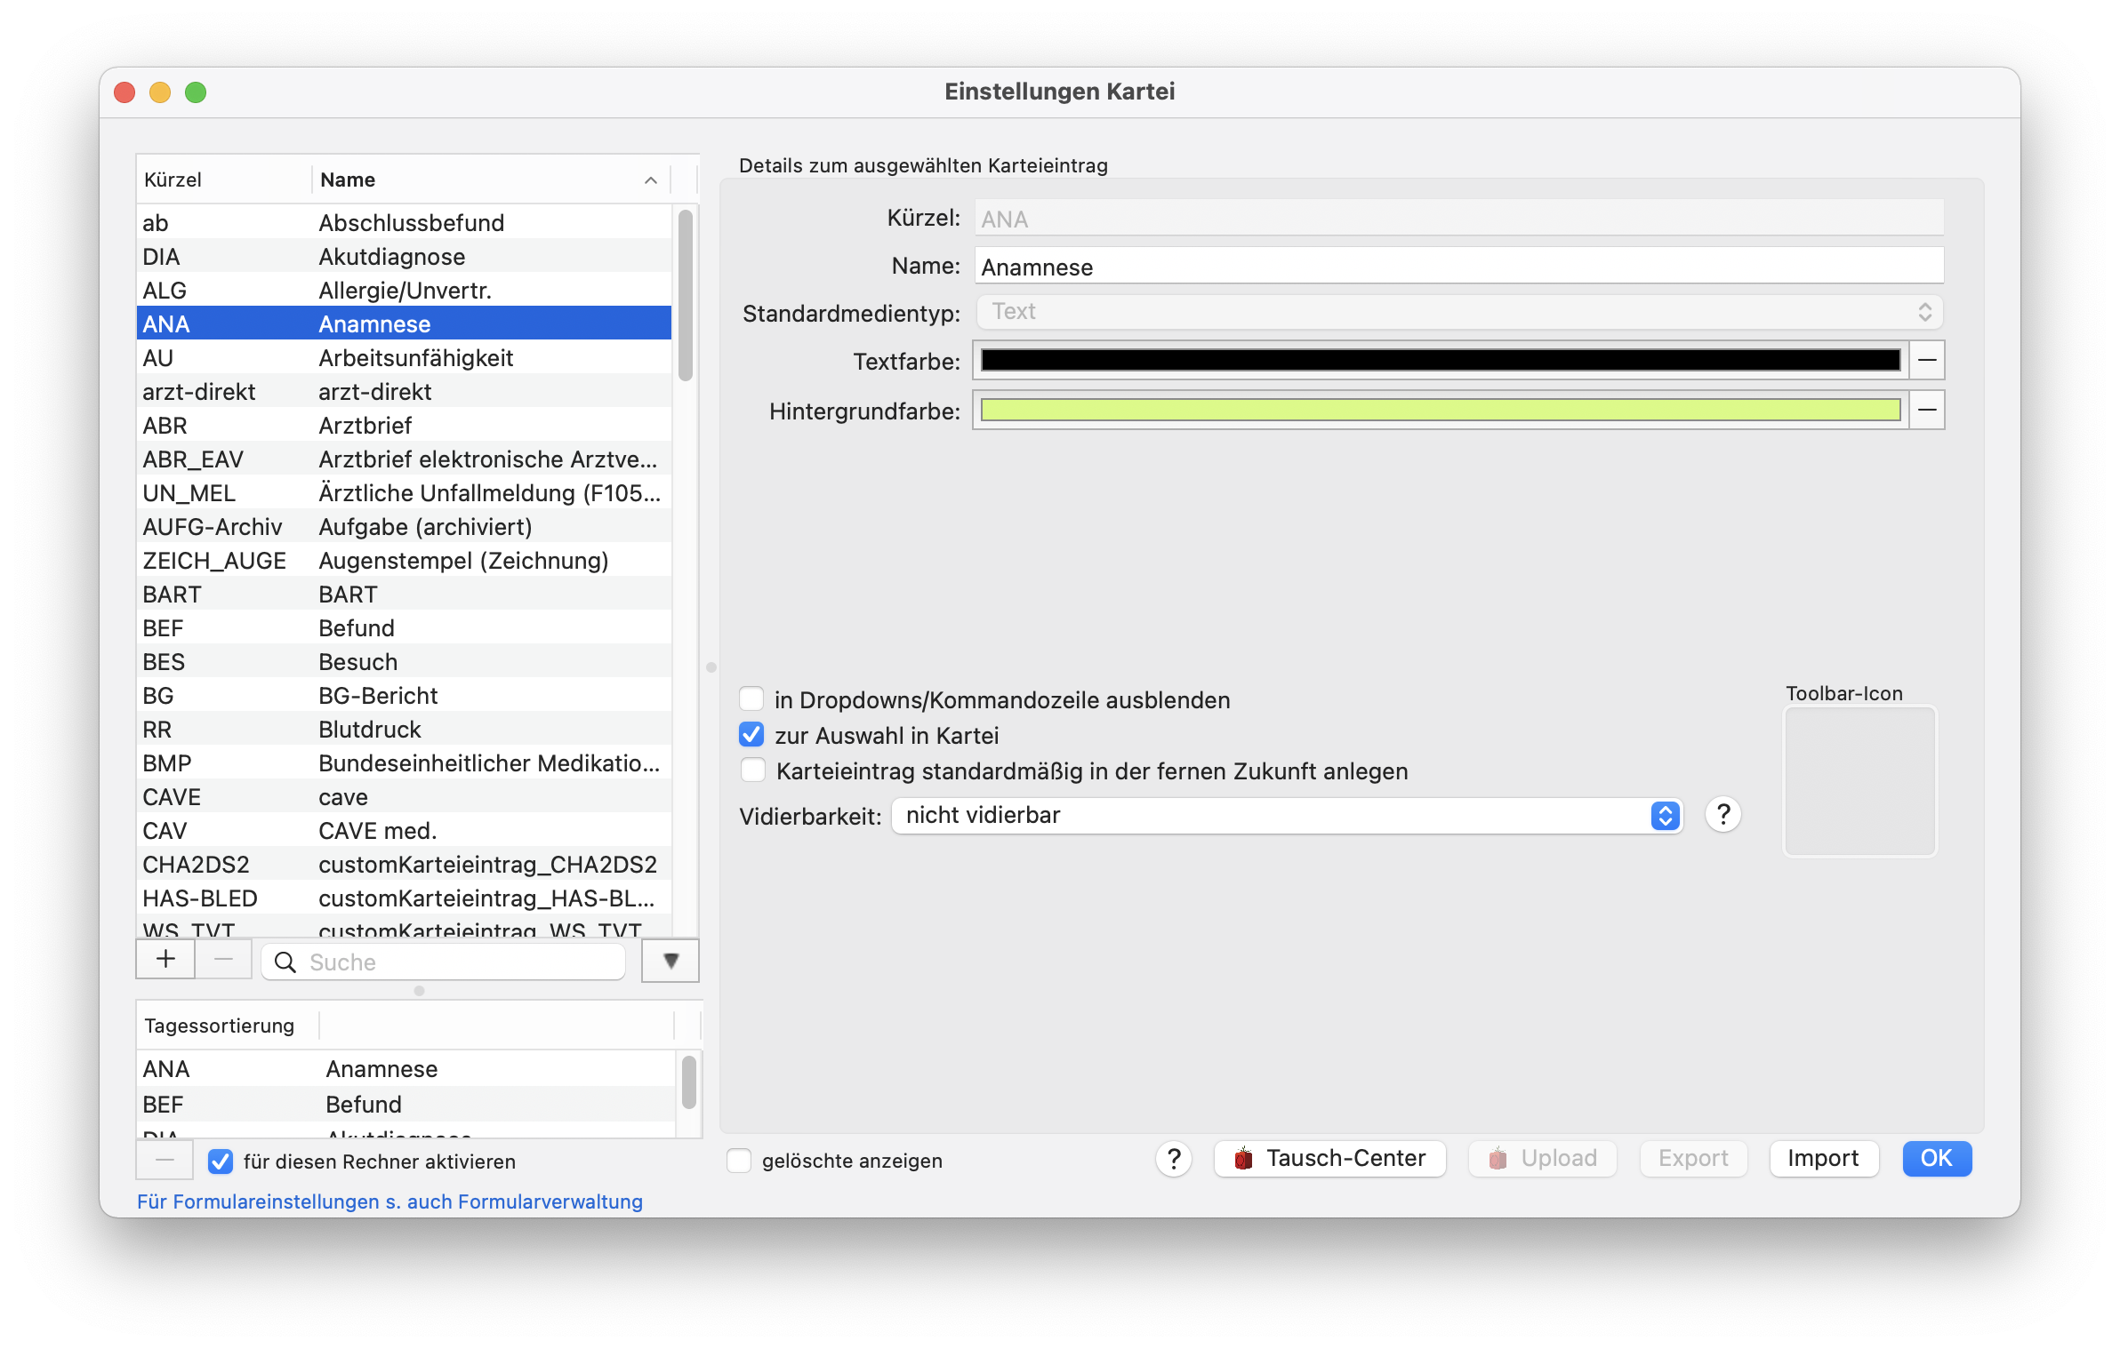Select the Befund entry in the list
This screenshot has width=2120, height=1349.
tap(404, 628)
